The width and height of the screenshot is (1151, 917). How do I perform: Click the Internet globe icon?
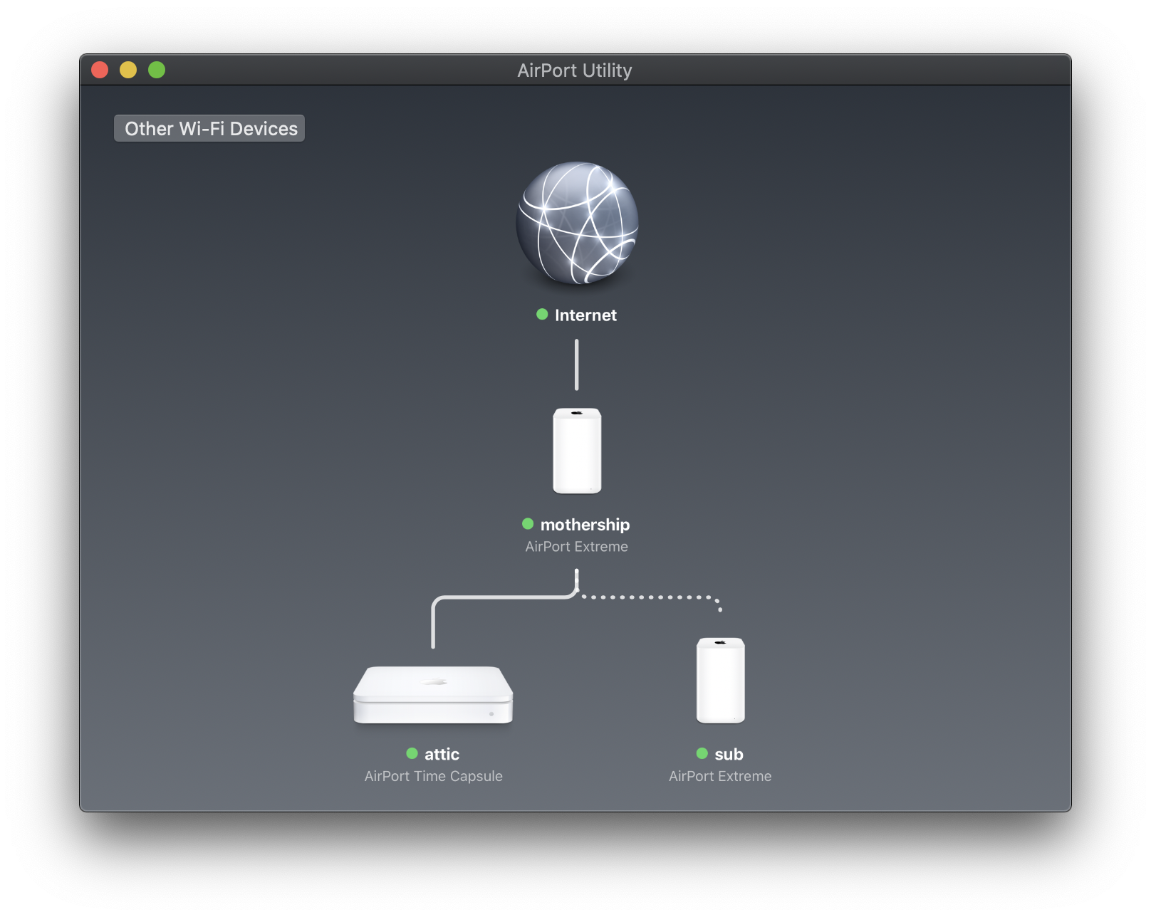577,223
